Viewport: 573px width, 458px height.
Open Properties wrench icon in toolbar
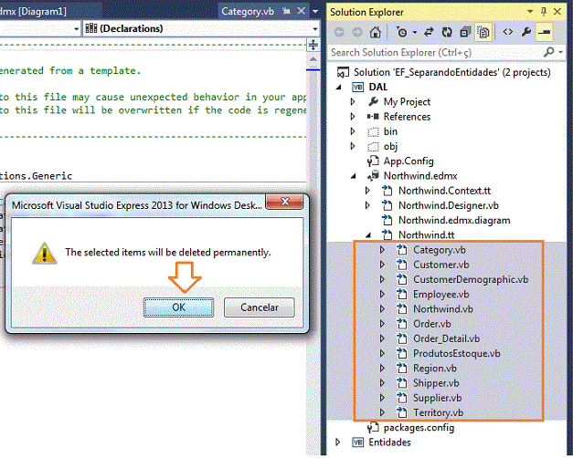tap(525, 33)
